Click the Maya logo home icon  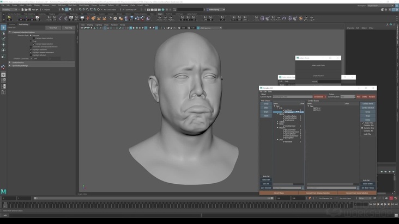[x=3, y=191]
